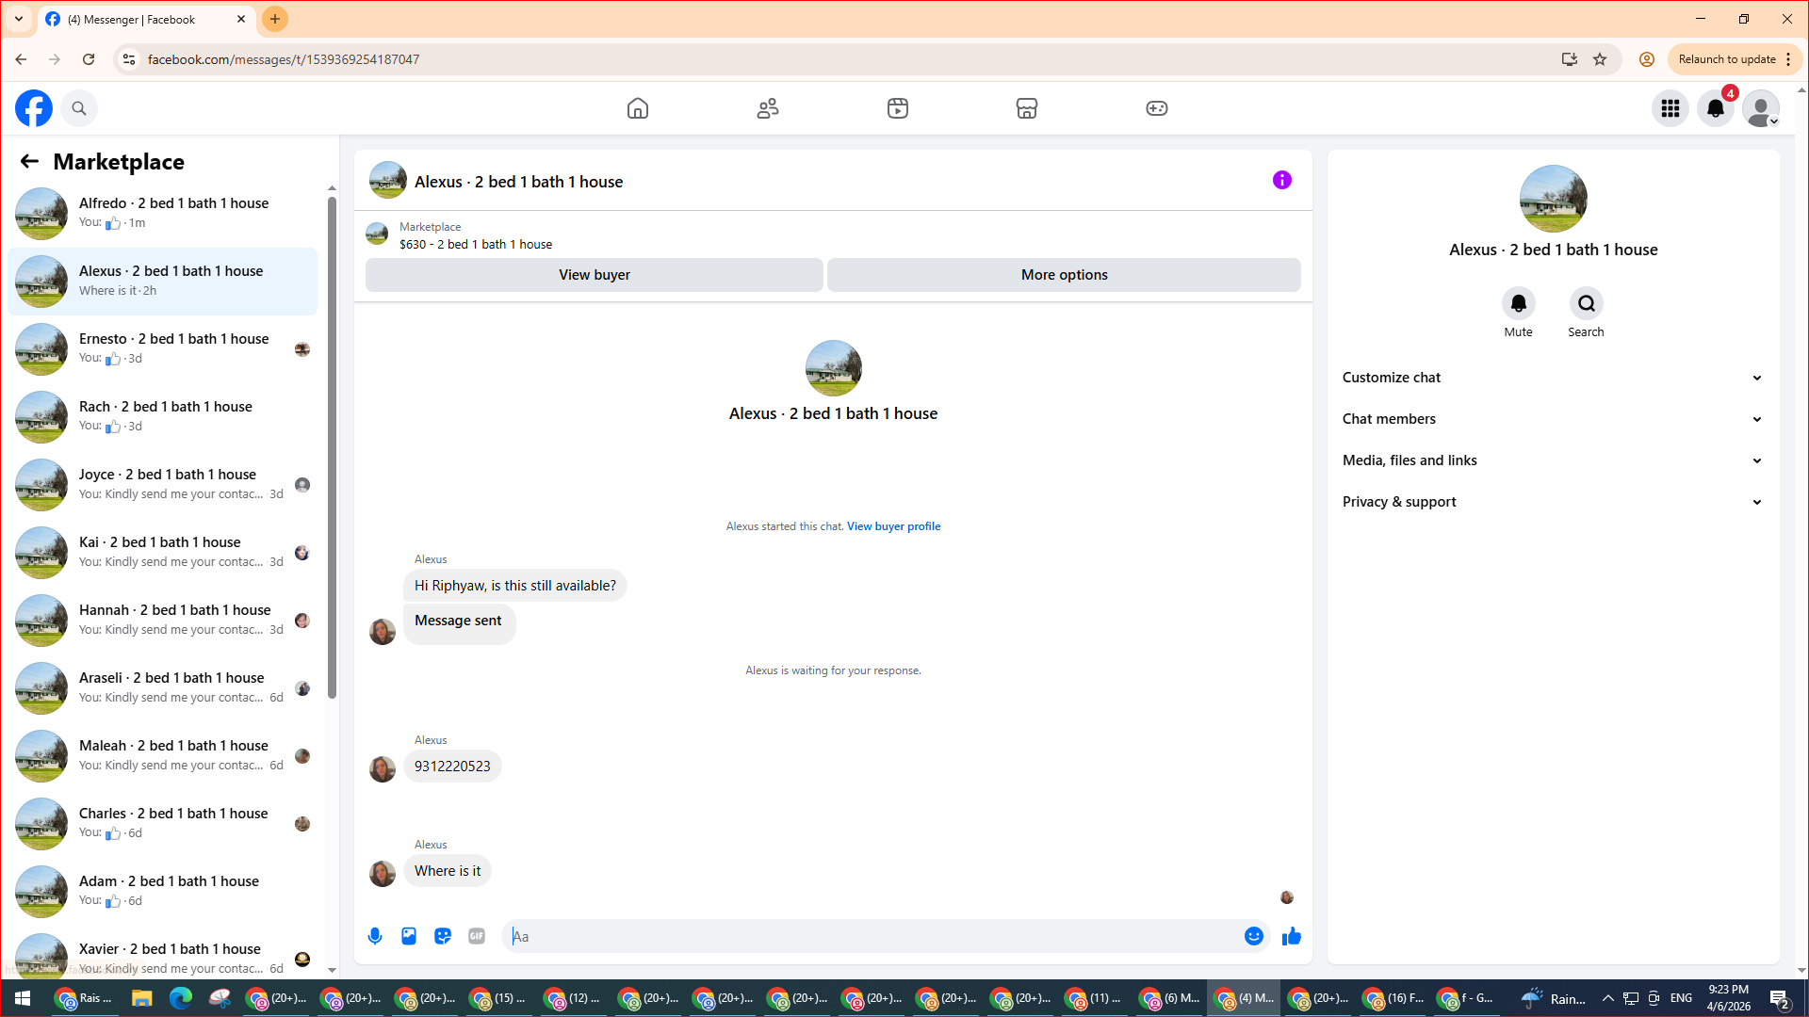
Task: Open Facebook home via the logo
Action: [x=34, y=108]
